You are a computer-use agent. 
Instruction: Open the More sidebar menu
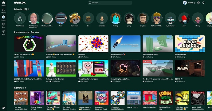coord(3,32)
